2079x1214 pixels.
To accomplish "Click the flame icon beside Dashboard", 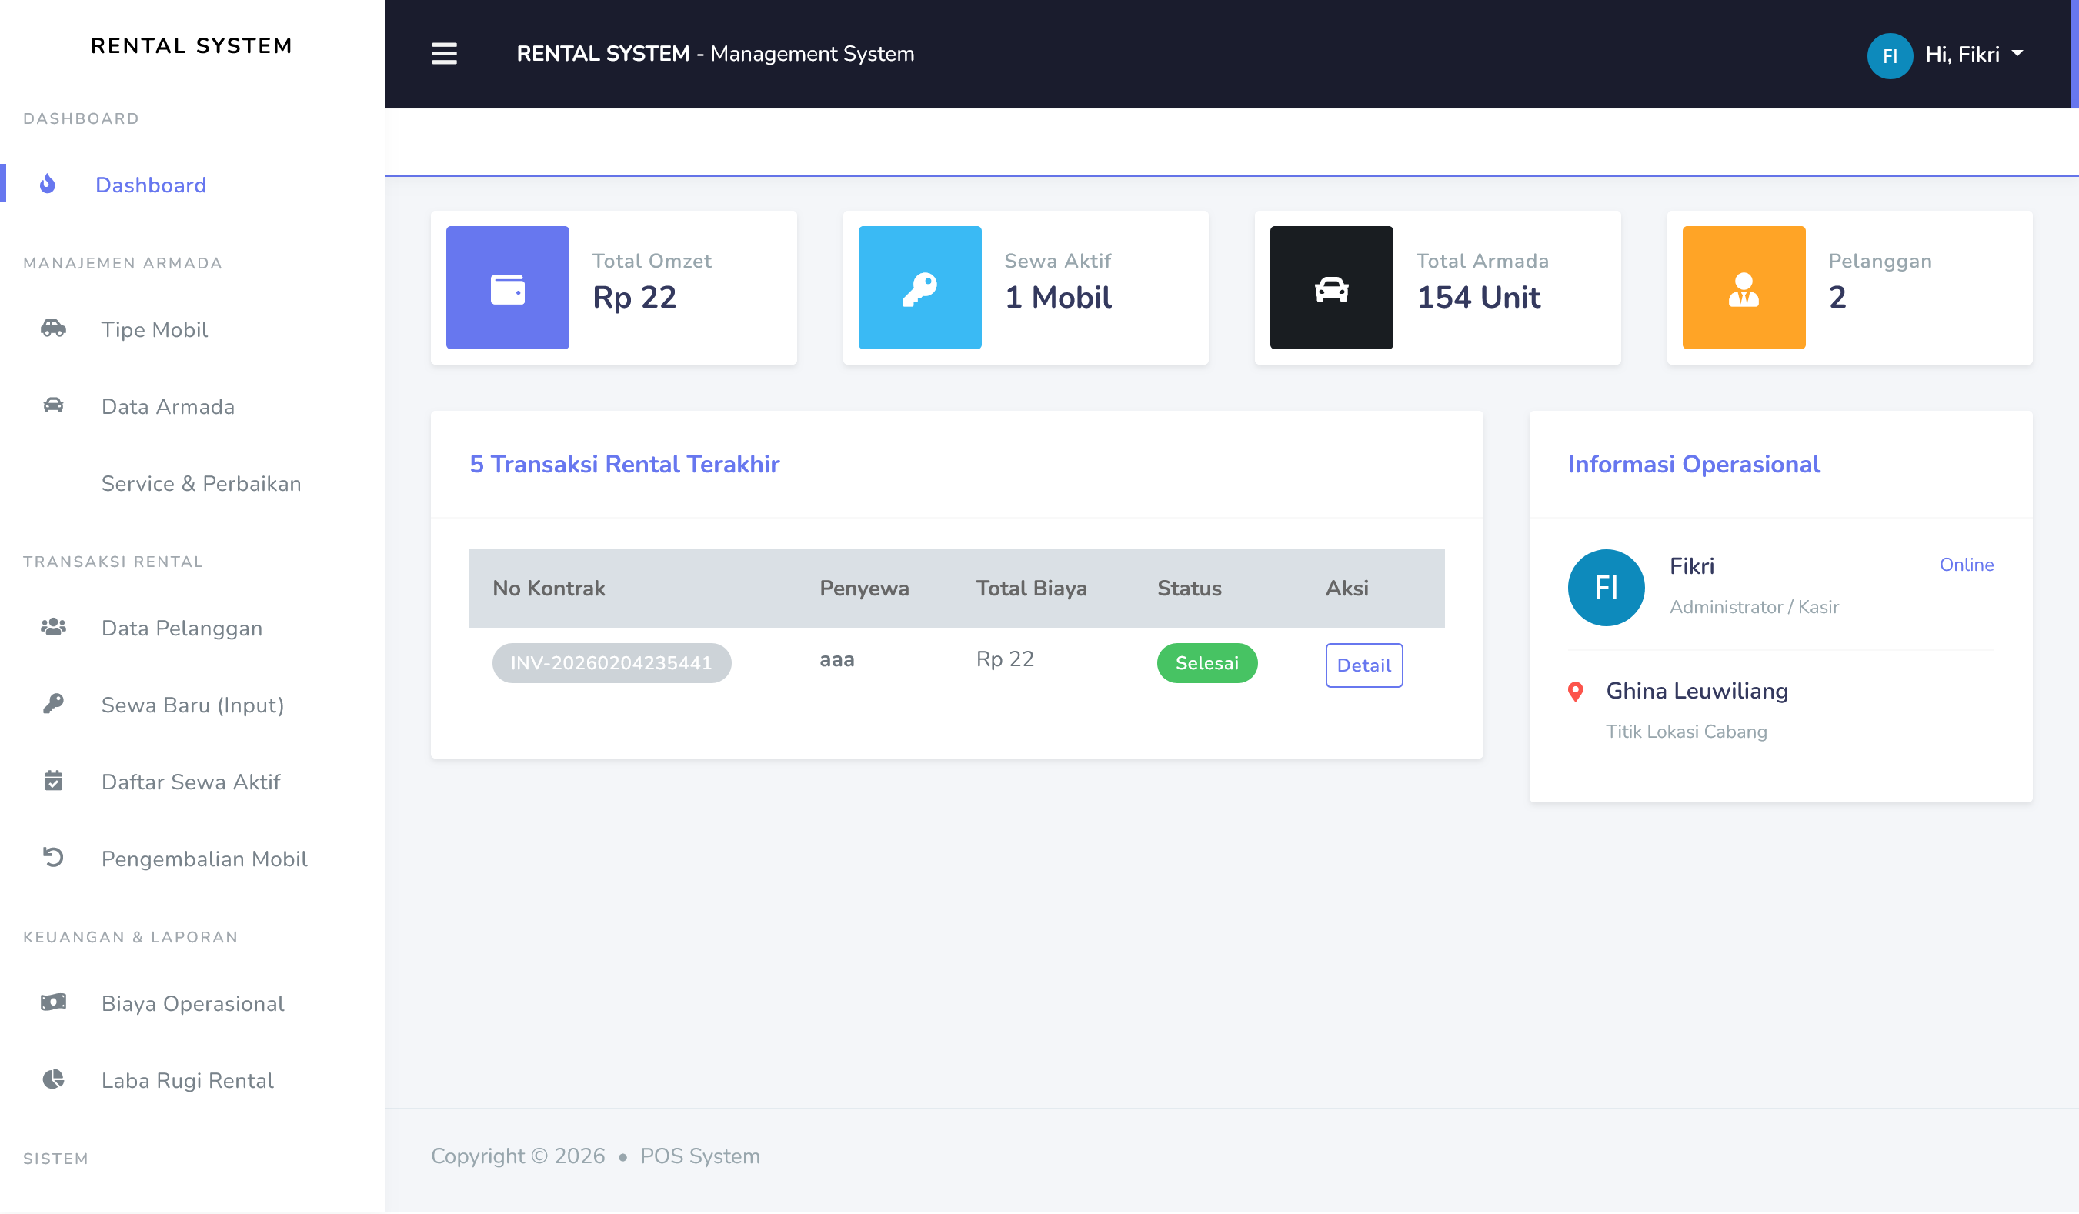I will pos(48,184).
